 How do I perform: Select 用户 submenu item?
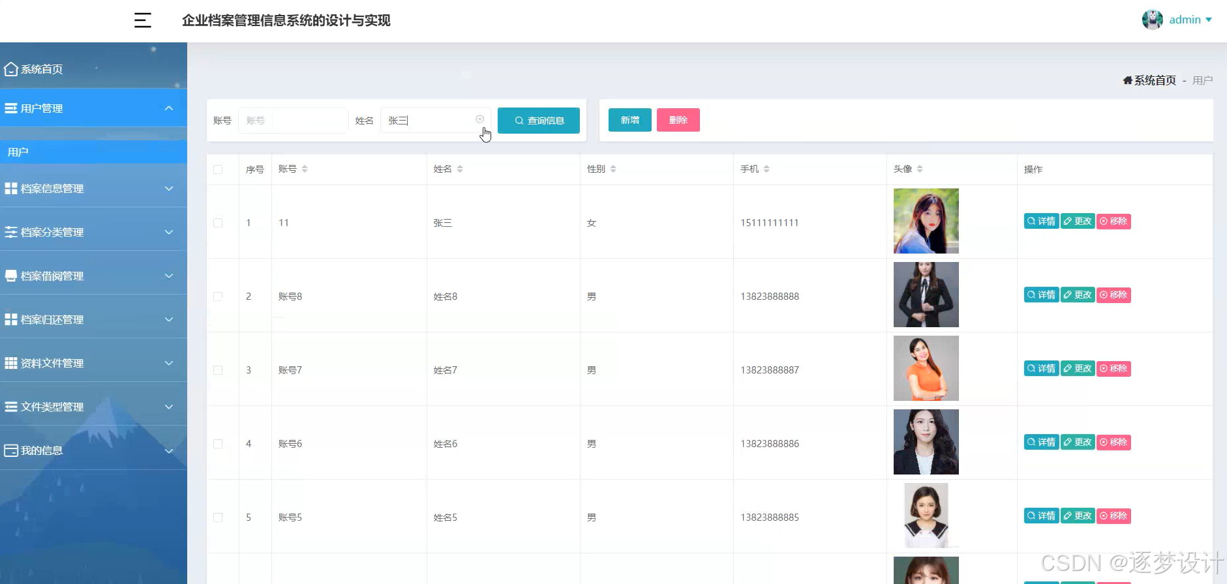click(x=93, y=152)
